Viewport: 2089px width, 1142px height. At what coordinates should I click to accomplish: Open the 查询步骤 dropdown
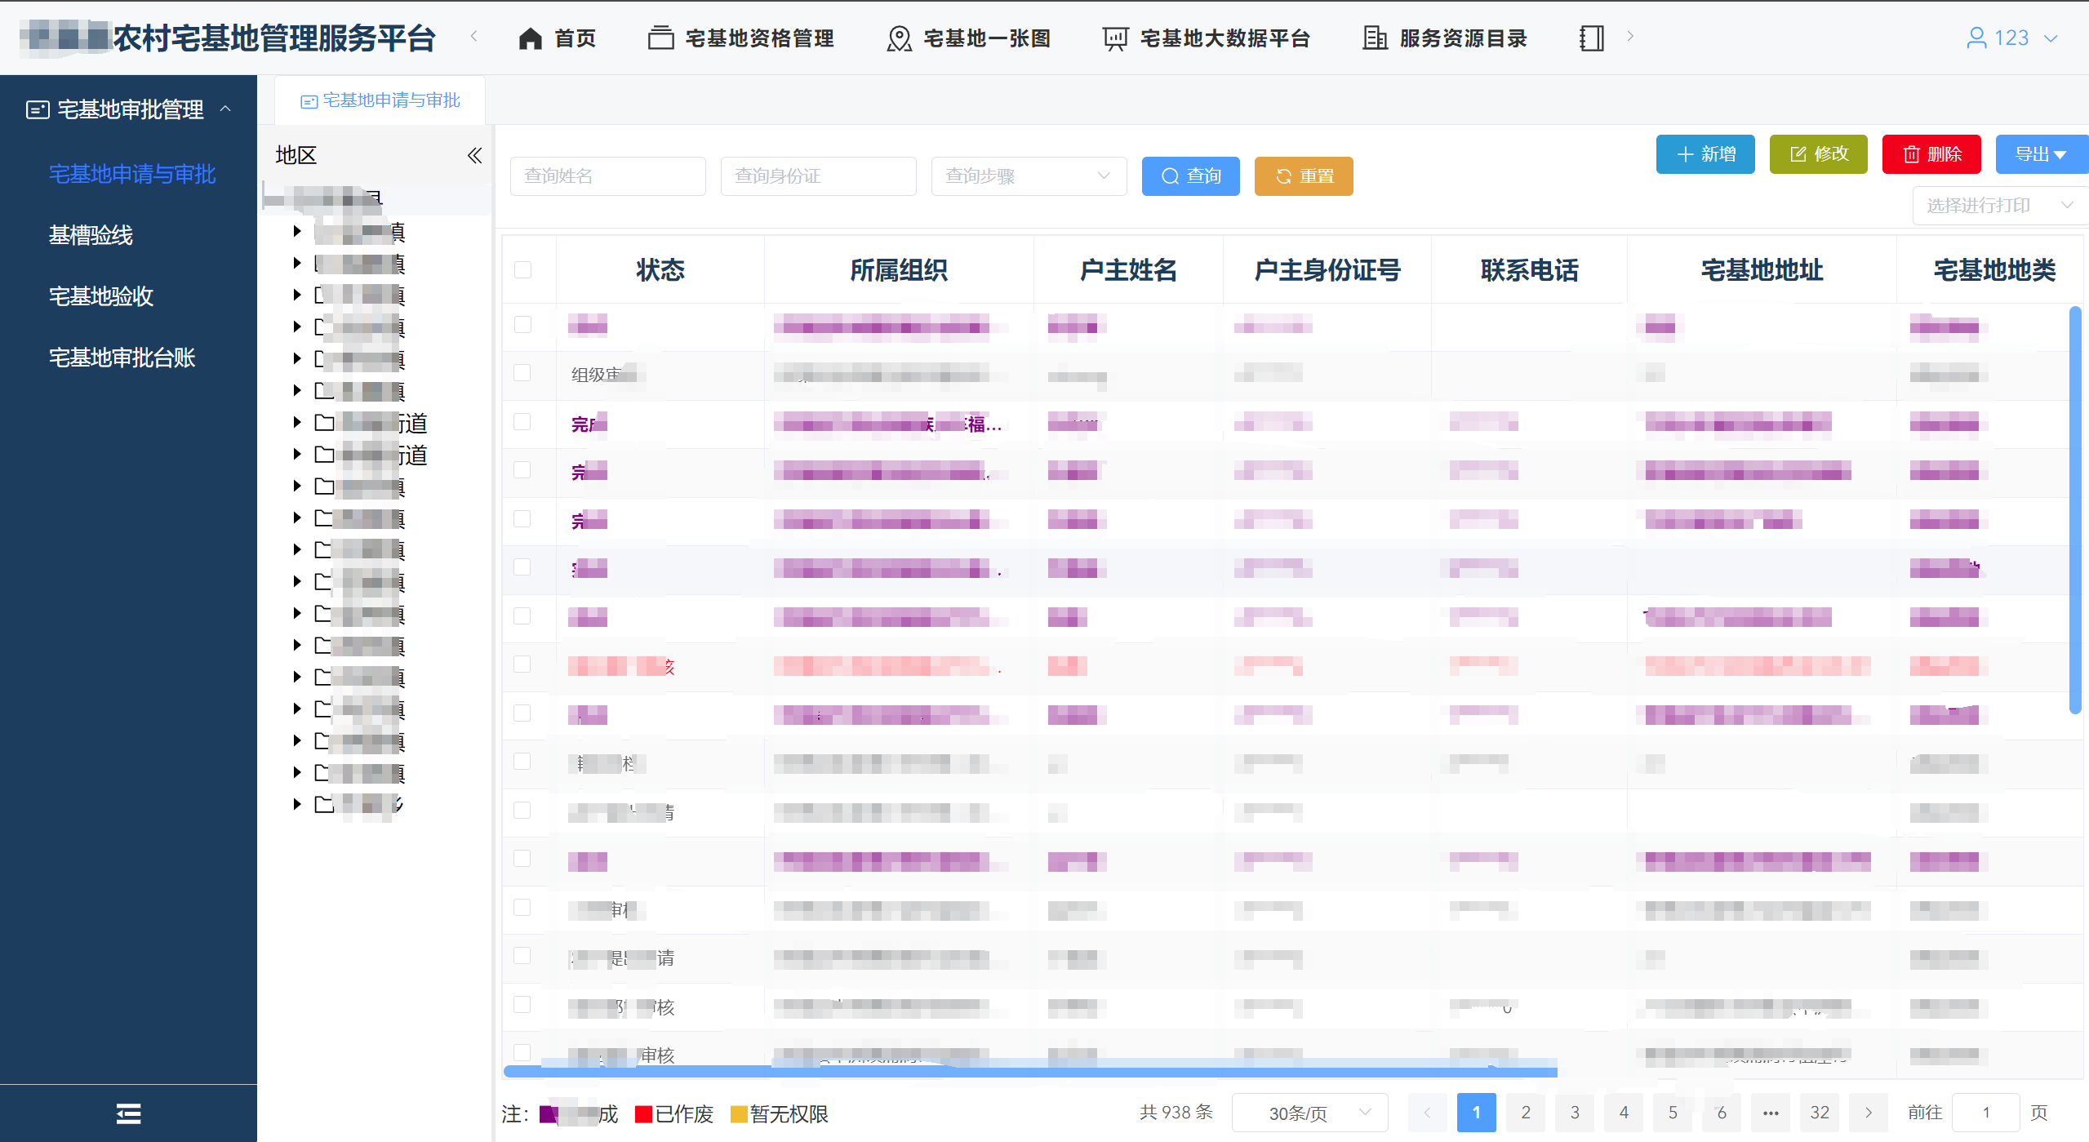point(1029,176)
